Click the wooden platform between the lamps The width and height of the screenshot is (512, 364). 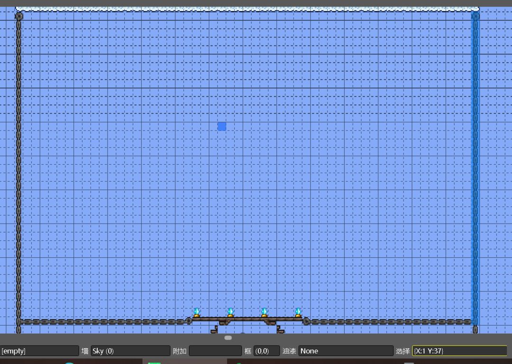[x=247, y=319]
